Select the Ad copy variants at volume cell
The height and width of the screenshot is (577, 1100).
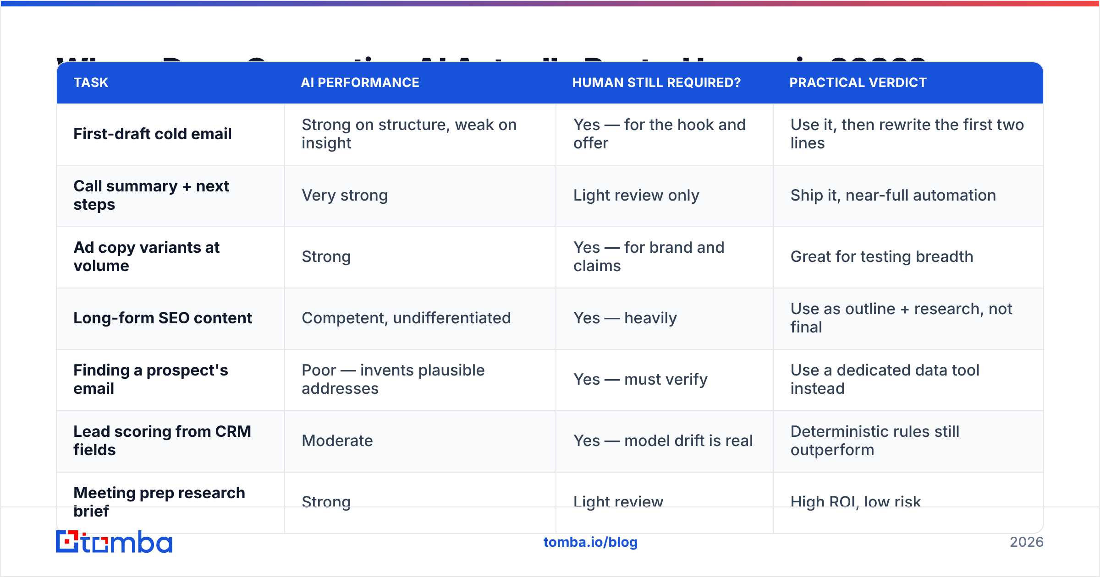pyautogui.click(x=170, y=257)
